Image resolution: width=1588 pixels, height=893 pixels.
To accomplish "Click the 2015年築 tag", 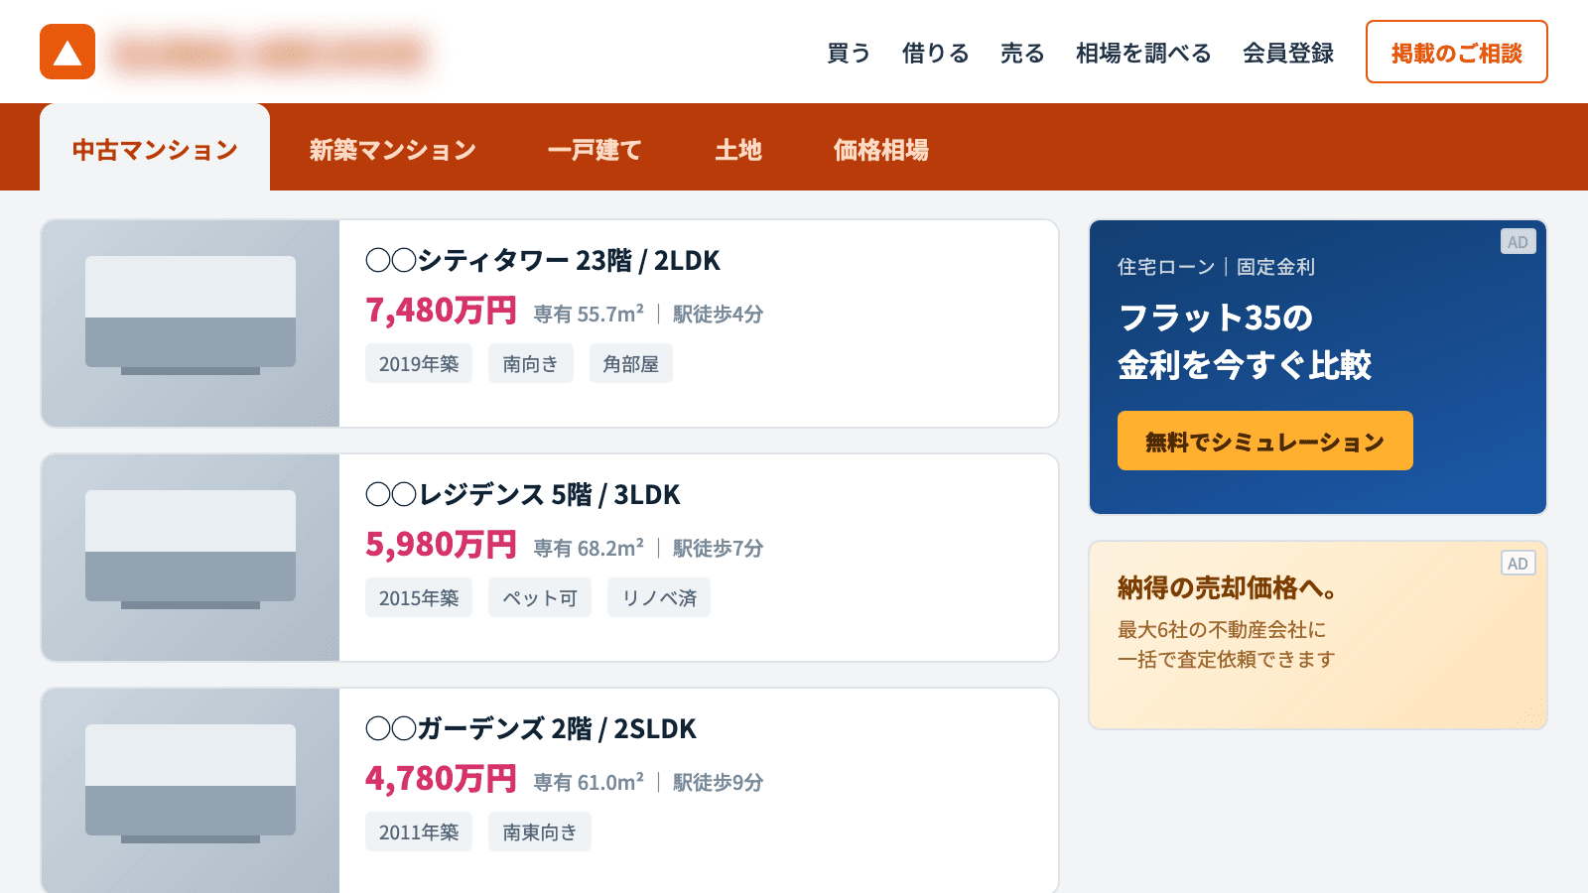I will pos(419,597).
